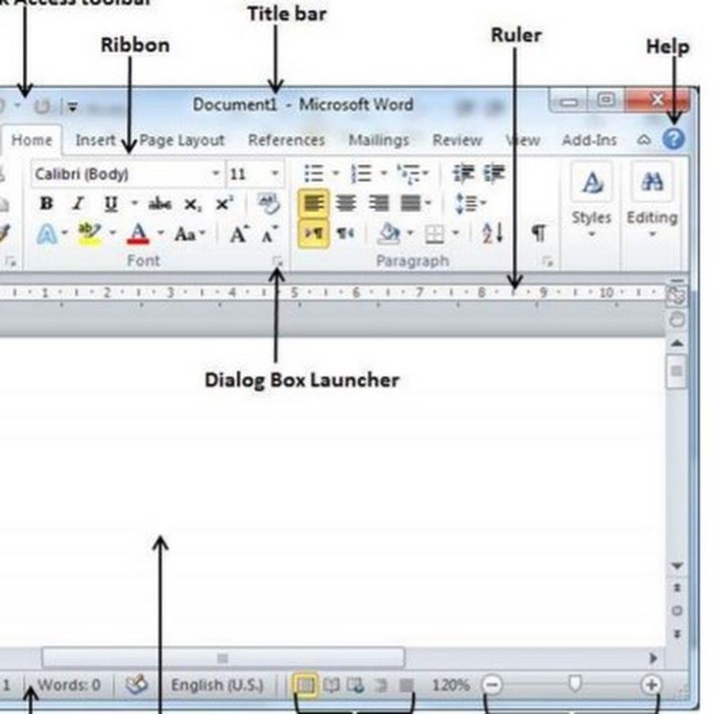
Task: Open the Multilevel List icon
Action: pyautogui.click(x=412, y=174)
